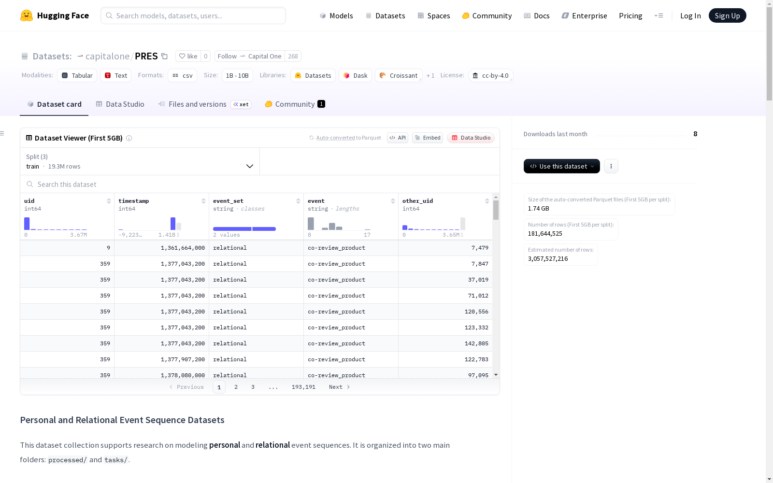773x483 pixels.
Task: Click the event lengths histogram
Action: 339,223
